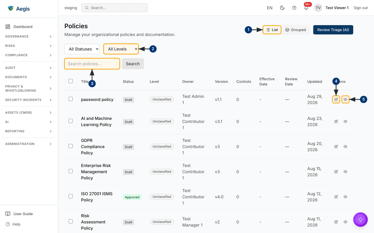
Task: Click the Owner column header
Action: pos(188,82)
